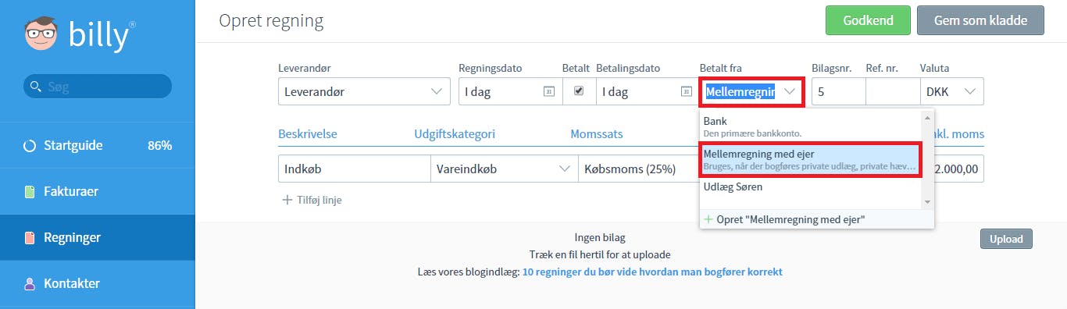Click the Regninger document icon
Viewport: 1067px width, 309px height.
30,237
